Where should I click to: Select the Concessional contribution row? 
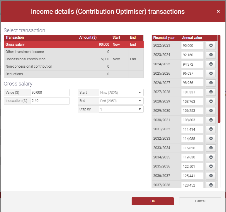(x=74, y=59)
